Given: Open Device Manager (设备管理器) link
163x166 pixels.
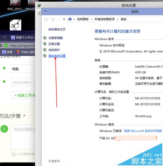Looking at the screenshot, I should (55, 38).
